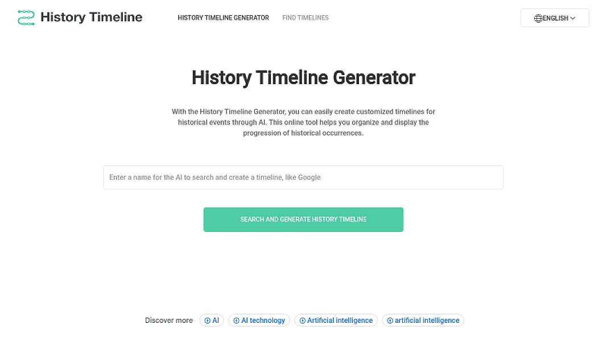Click the plus icon on the lowercase artificial intelligence tag

coord(390,320)
